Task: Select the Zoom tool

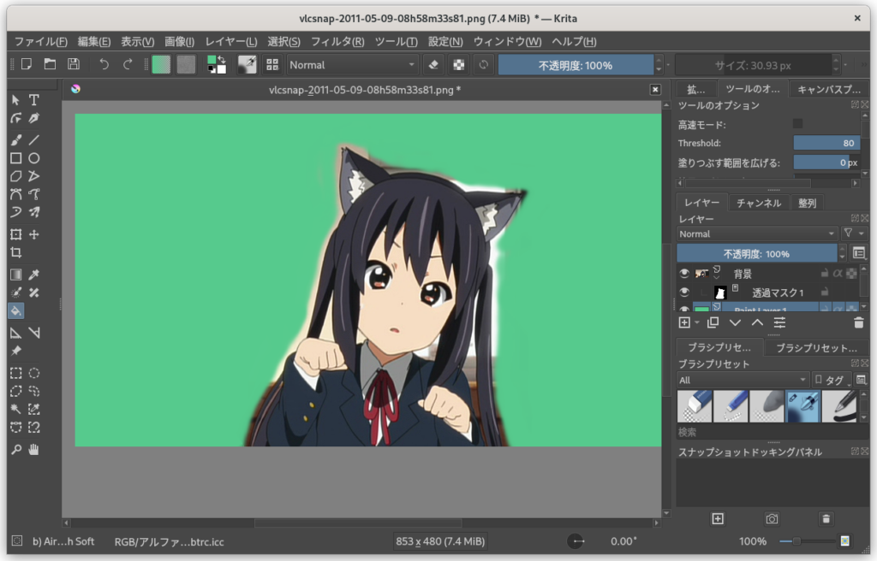Action: click(x=15, y=449)
